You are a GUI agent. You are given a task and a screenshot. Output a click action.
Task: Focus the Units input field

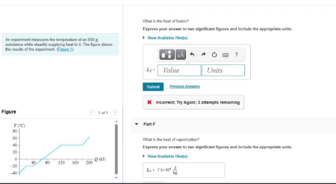223,71
